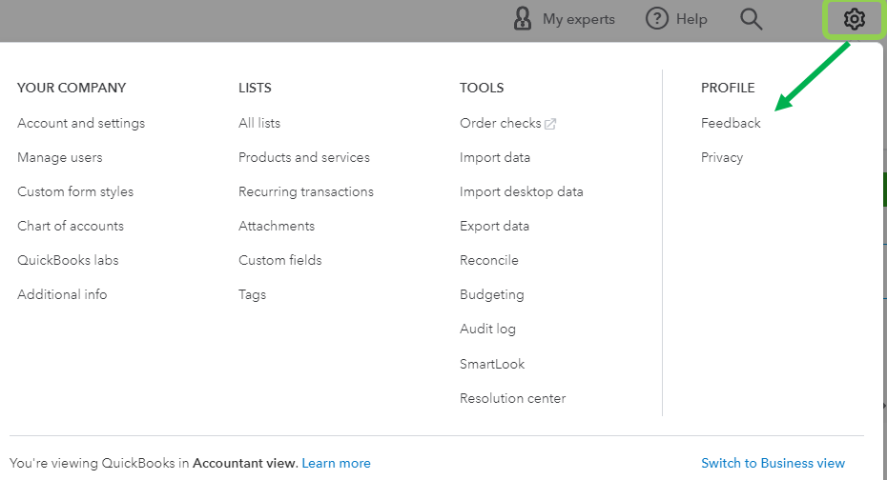Open Privacy under Profile
The width and height of the screenshot is (887, 480).
click(x=722, y=157)
